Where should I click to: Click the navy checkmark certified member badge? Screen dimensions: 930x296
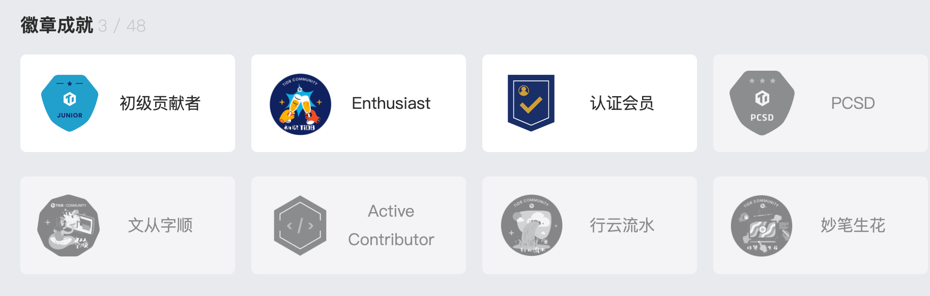[x=531, y=103]
